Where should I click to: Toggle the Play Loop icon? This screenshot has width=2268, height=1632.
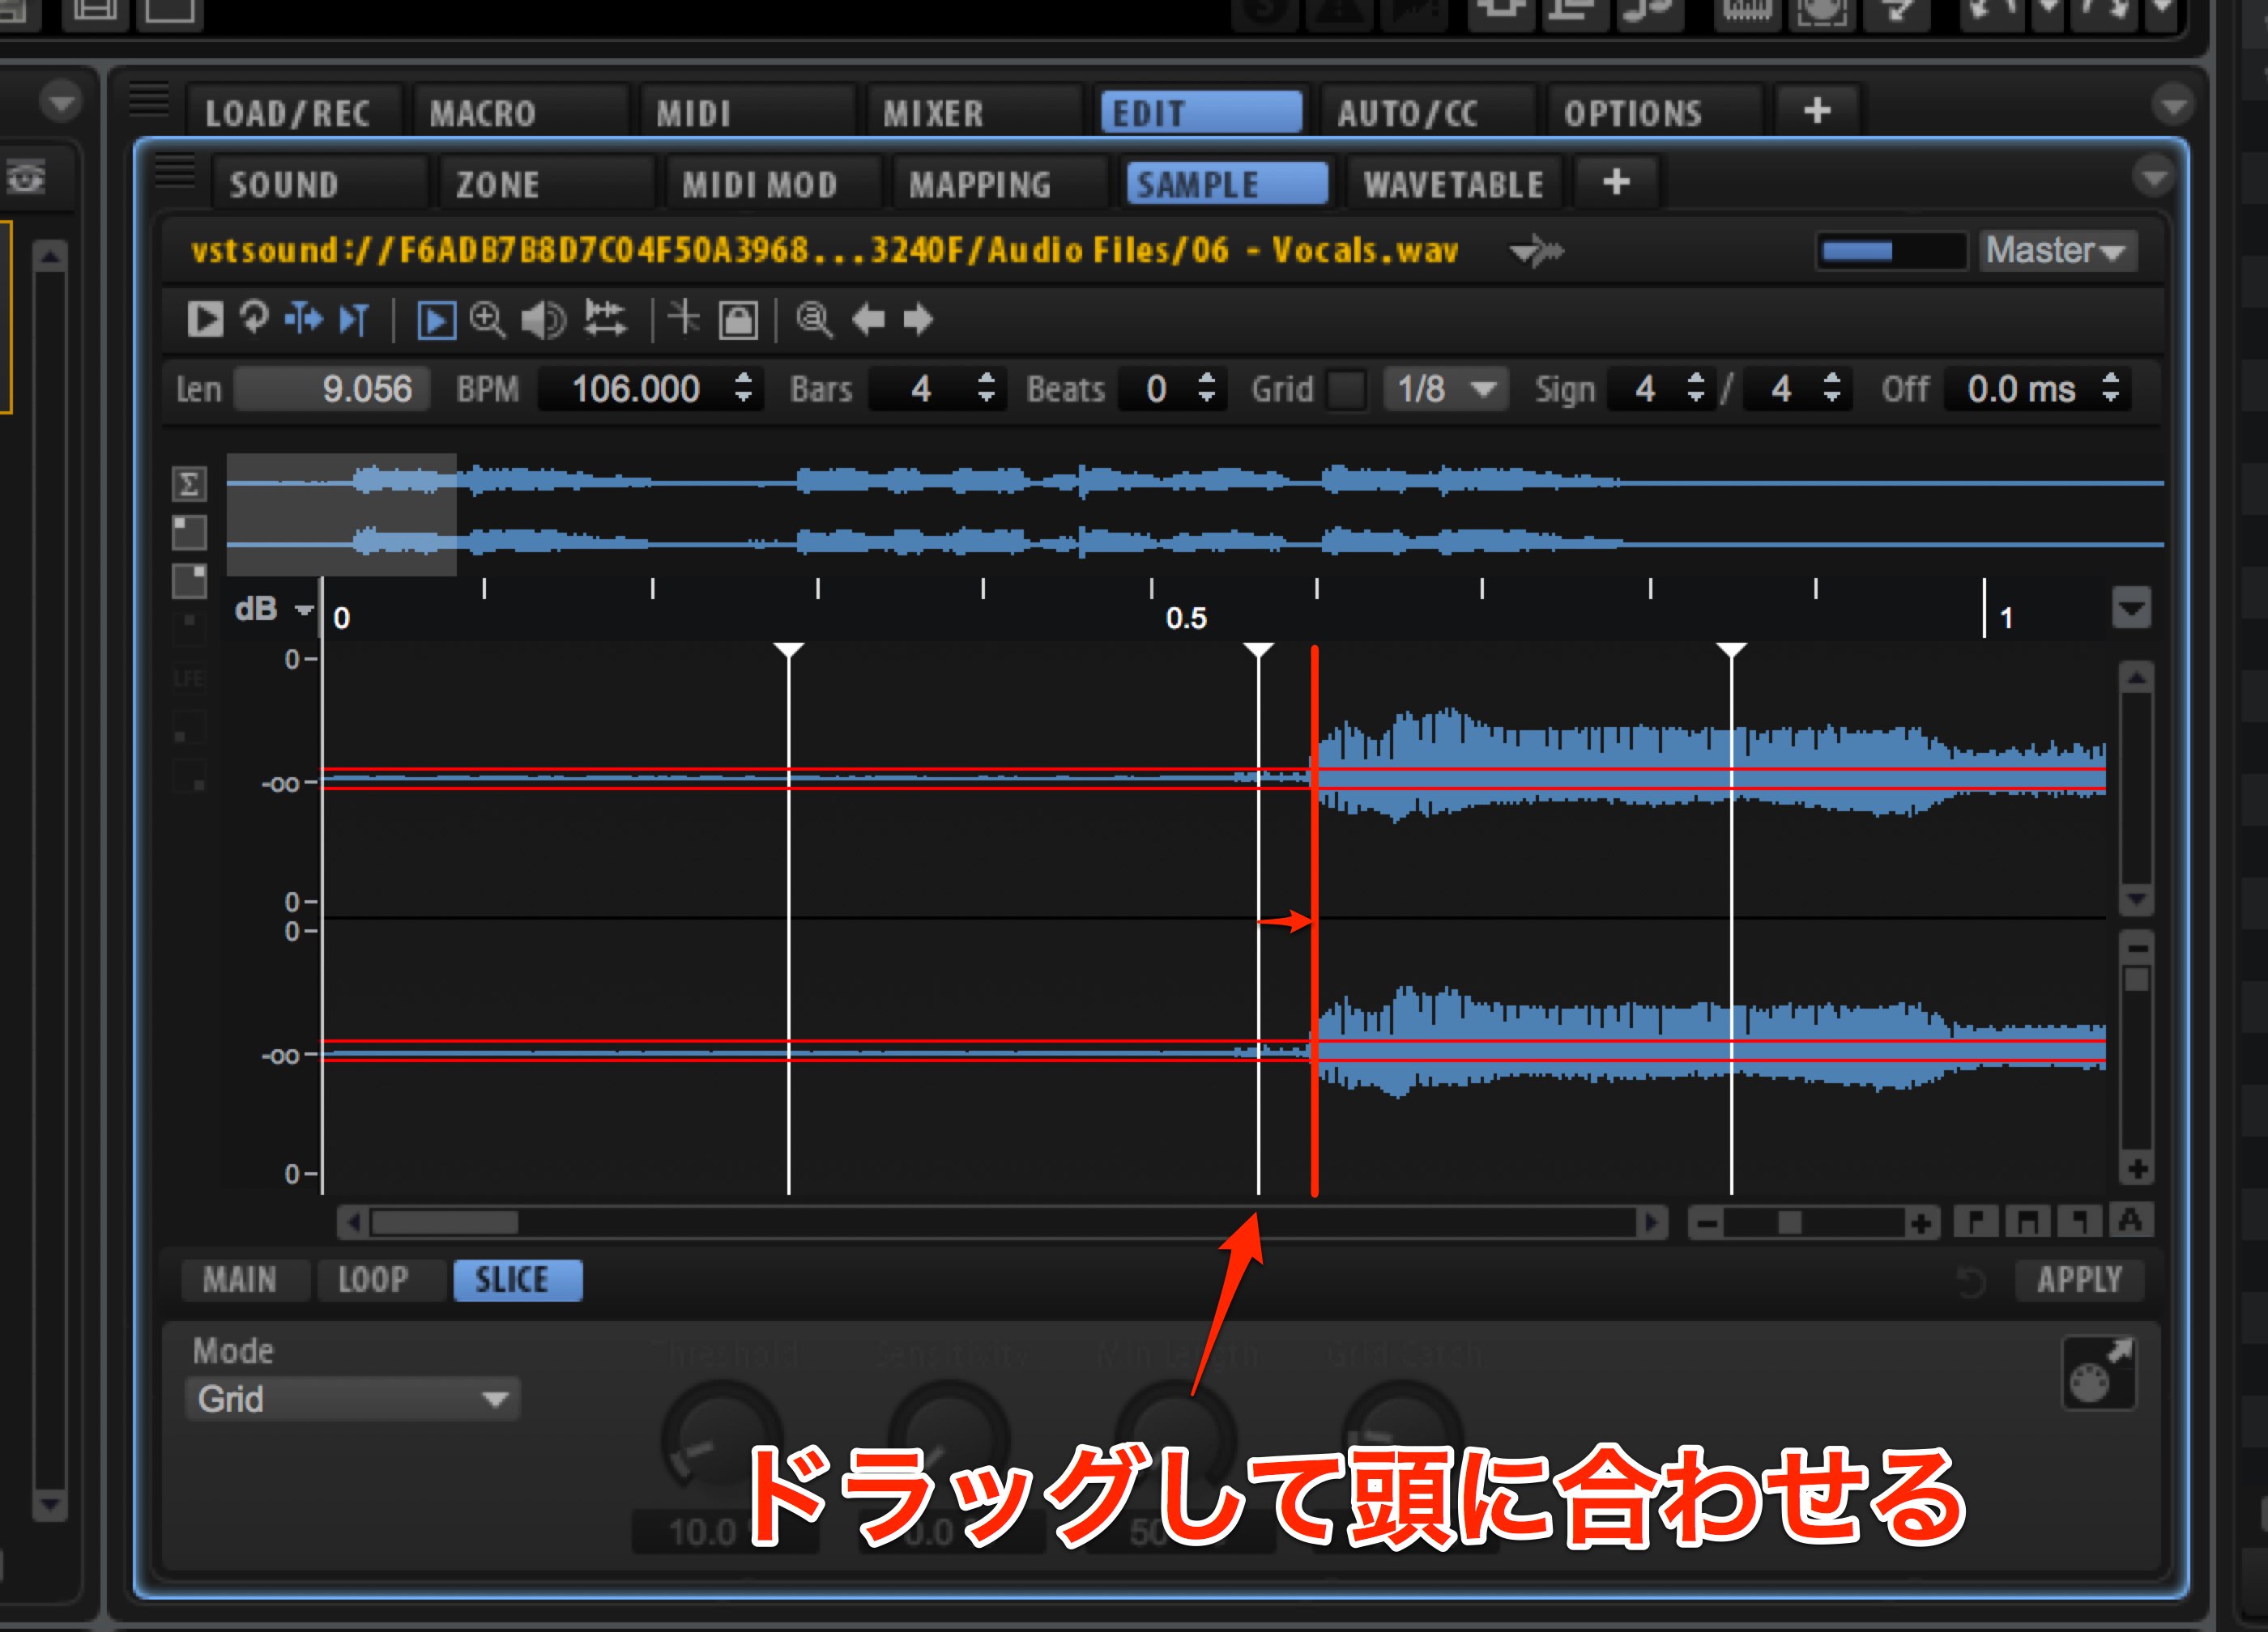[x=254, y=319]
